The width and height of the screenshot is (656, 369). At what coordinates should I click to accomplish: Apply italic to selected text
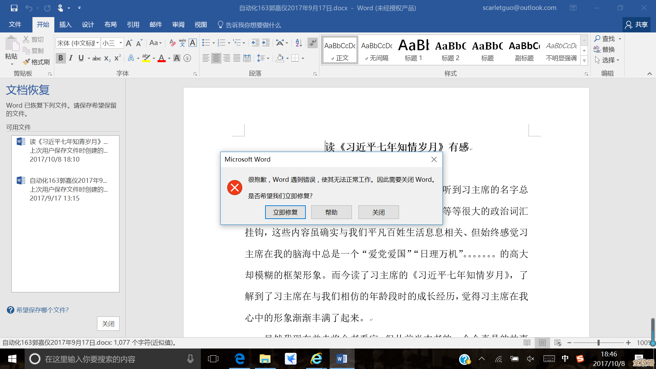coord(70,58)
